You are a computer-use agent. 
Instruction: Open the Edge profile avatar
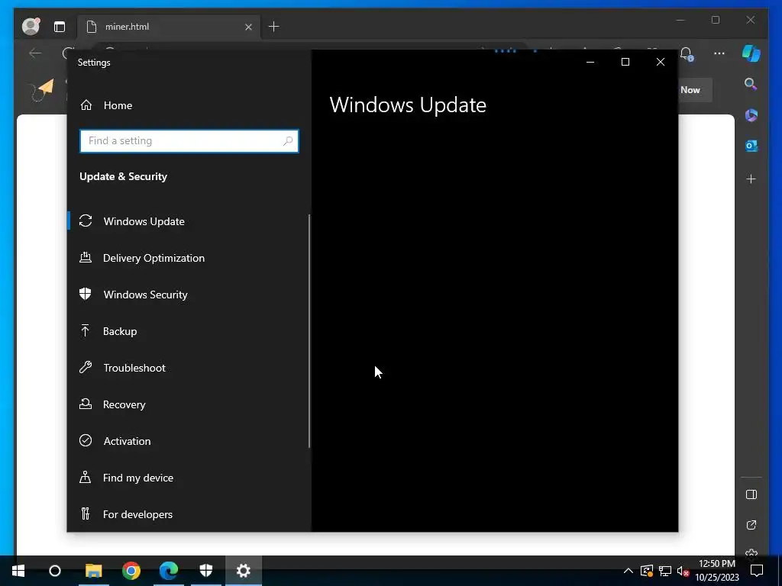tap(31, 27)
